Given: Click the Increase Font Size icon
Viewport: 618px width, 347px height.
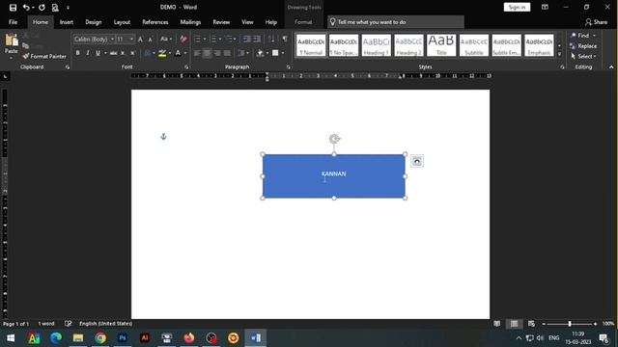Looking at the screenshot, I should pyautogui.click(x=140, y=40).
